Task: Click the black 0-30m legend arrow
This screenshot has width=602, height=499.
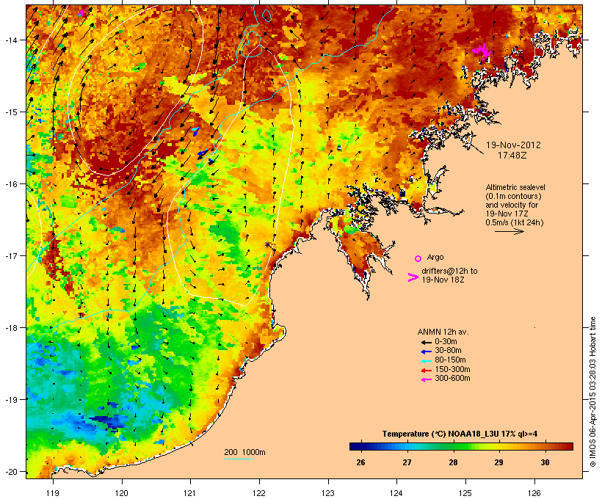Action: pos(426,342)
